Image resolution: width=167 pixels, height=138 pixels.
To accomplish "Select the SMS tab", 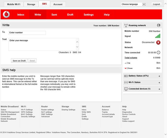I will click(x=44, y=4).
